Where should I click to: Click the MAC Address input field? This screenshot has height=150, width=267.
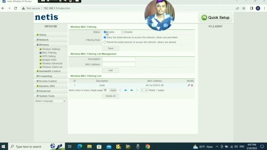pos(119,65)
